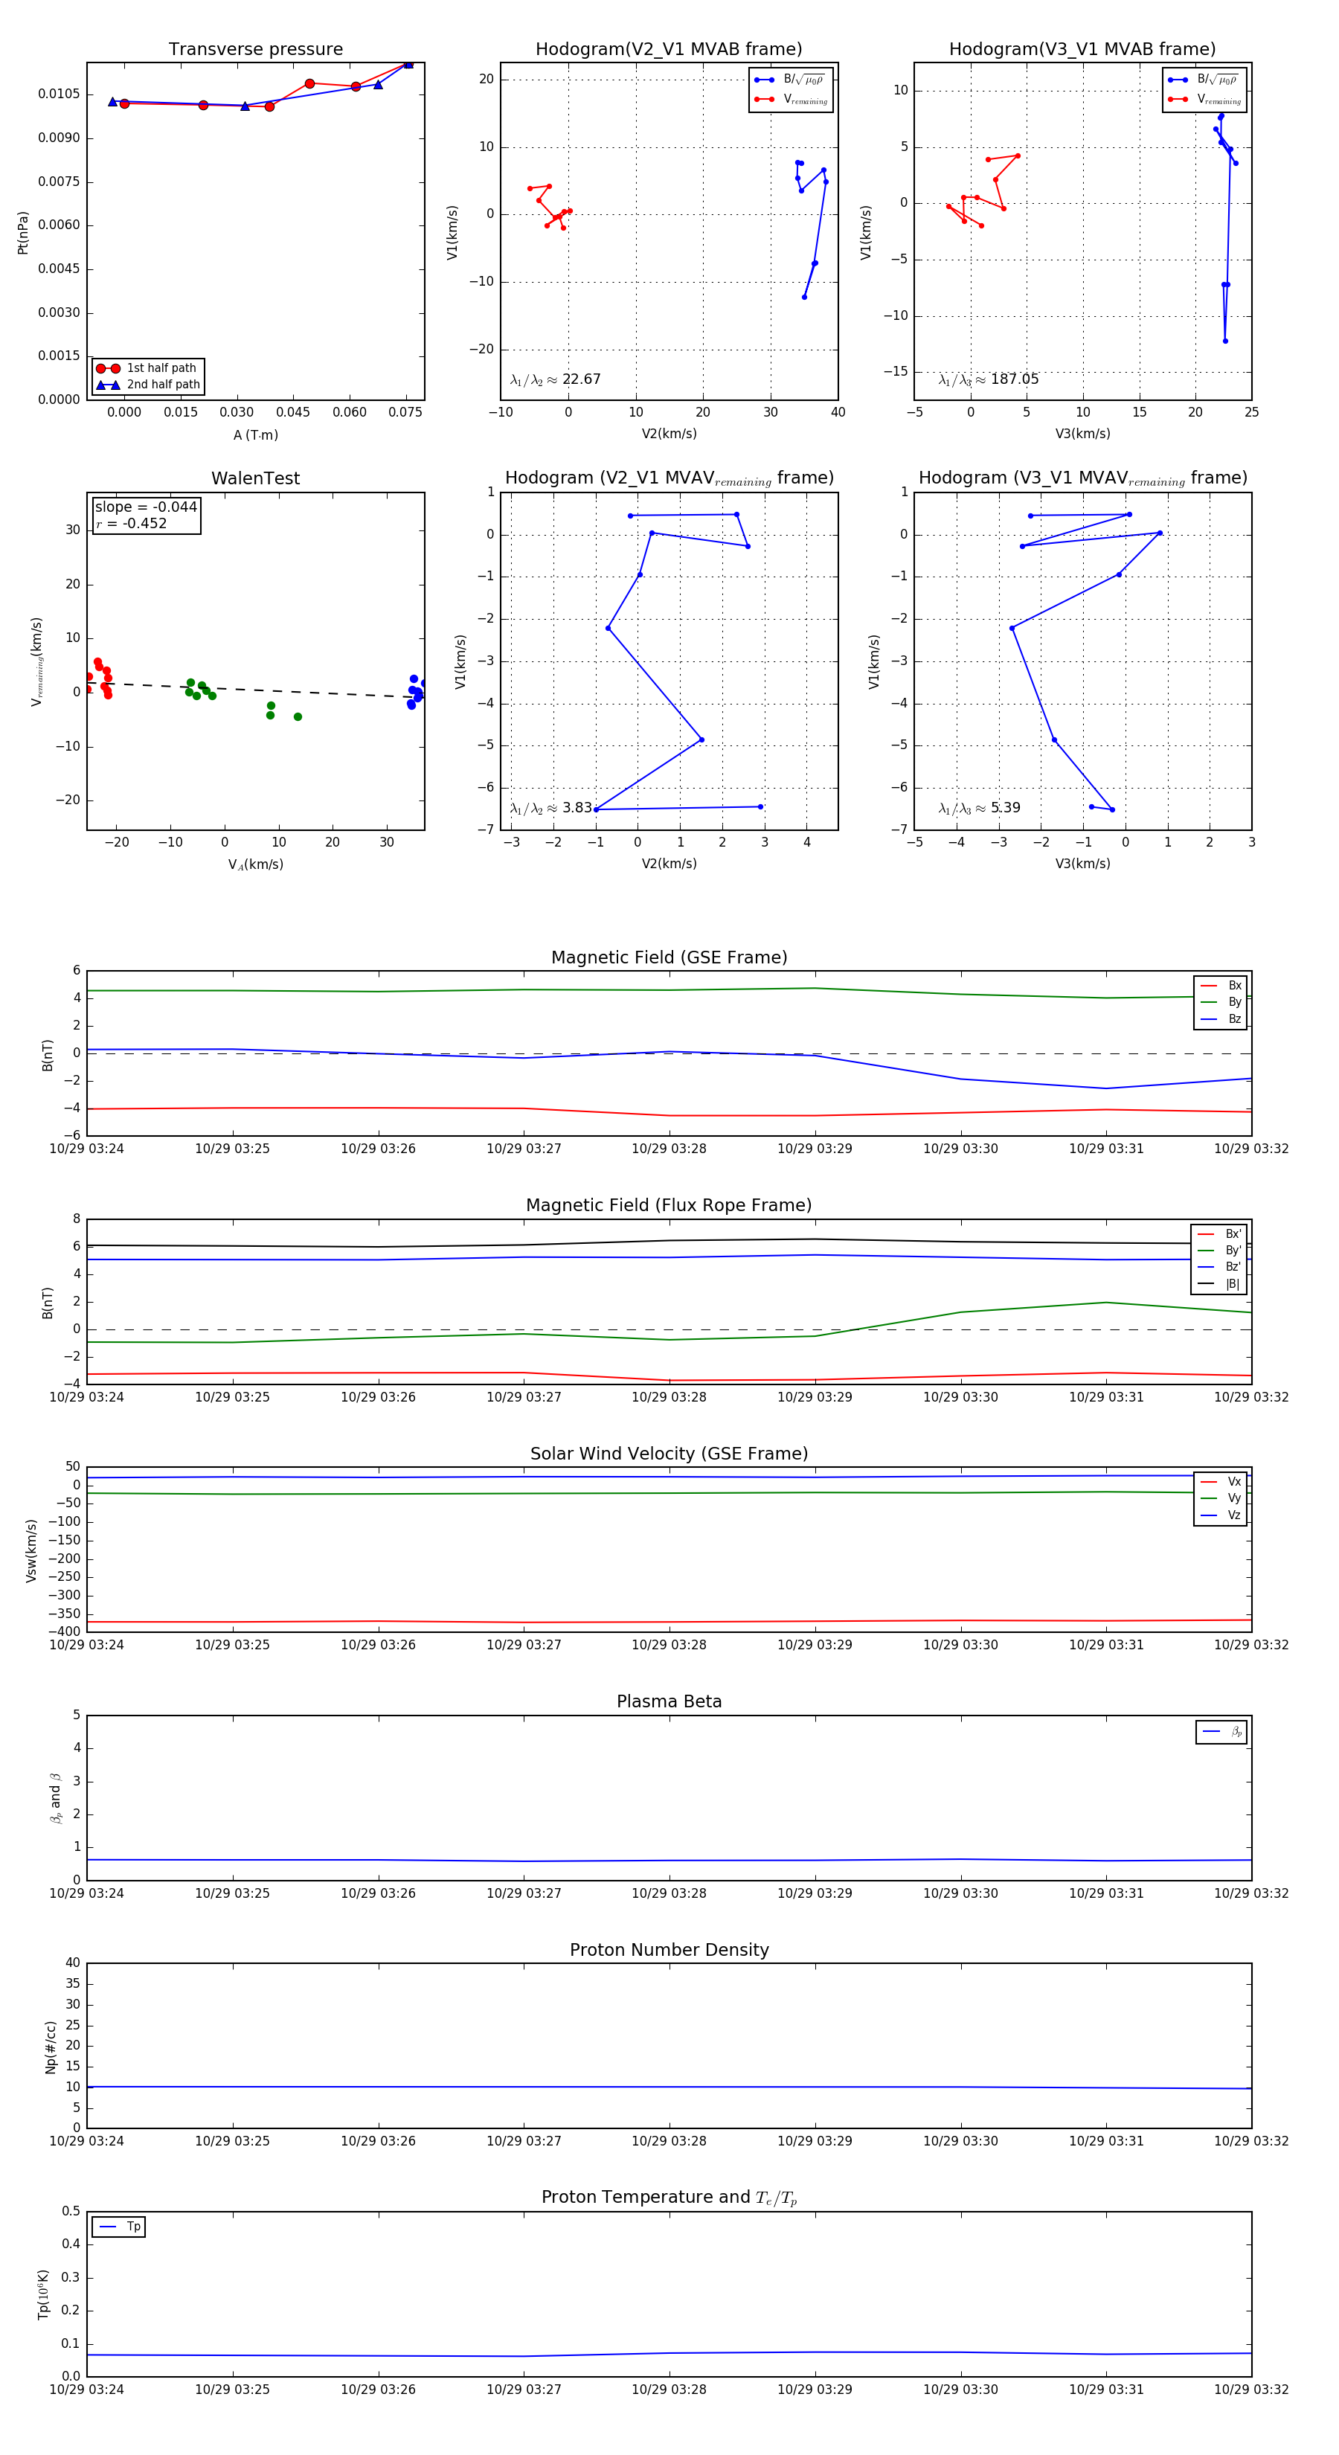Click the eigenvalue ratio text '22.67'
The width and height of the screenshot is (1339, 2455).
(581, 379)
